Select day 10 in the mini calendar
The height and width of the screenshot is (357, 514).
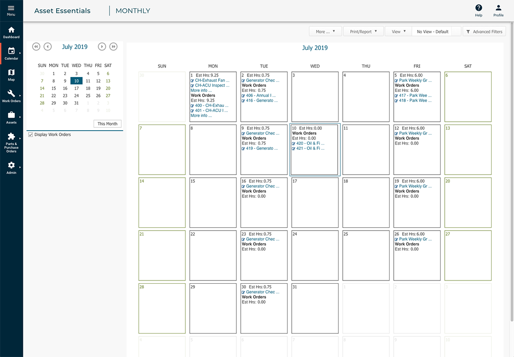(x=76, y=81)
